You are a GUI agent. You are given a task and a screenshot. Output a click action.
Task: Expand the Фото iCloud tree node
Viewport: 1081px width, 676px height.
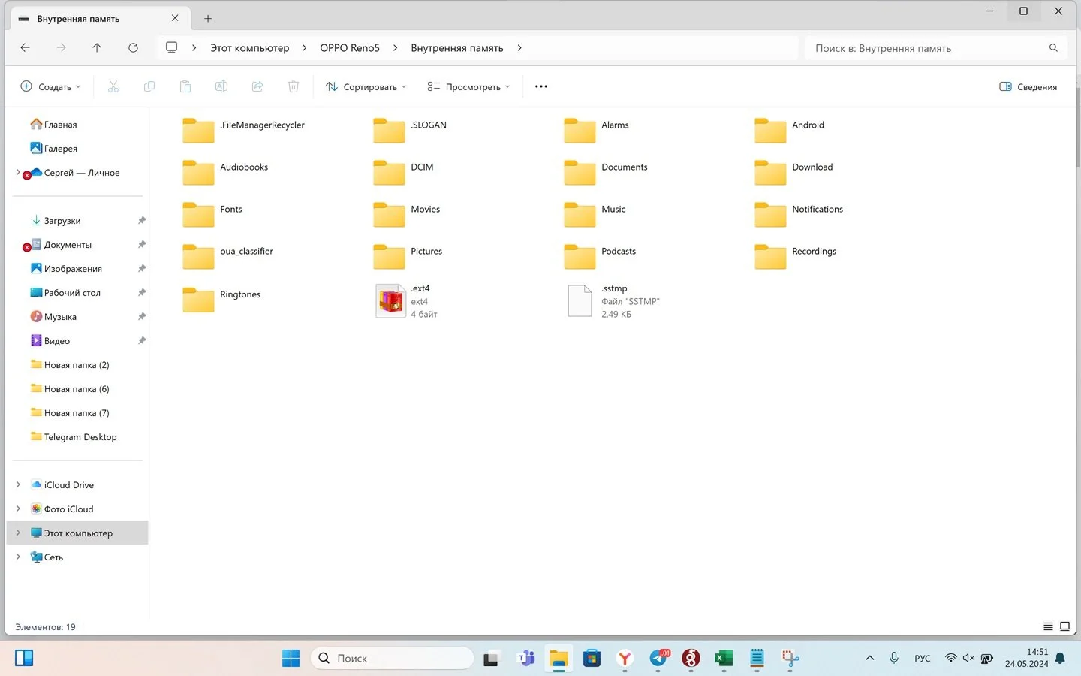18,509
